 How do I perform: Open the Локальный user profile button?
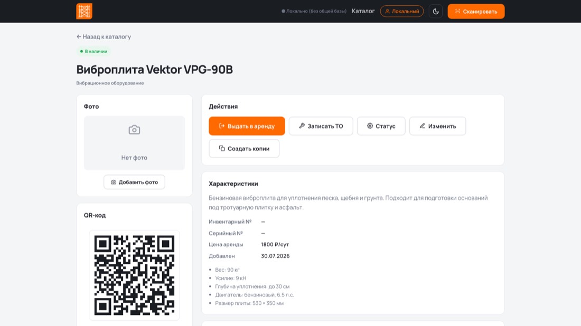point(401,12)
